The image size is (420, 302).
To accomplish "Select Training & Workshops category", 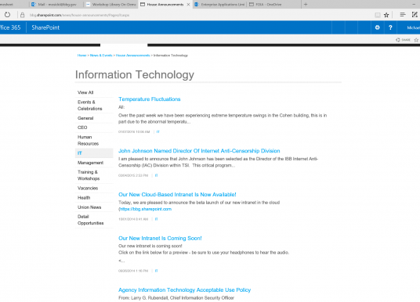I will coord(89,175).
